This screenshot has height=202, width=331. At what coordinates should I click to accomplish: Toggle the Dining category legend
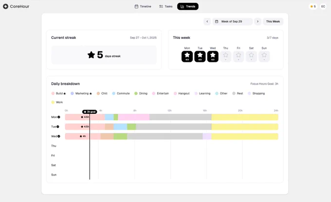tap(141, 93)
